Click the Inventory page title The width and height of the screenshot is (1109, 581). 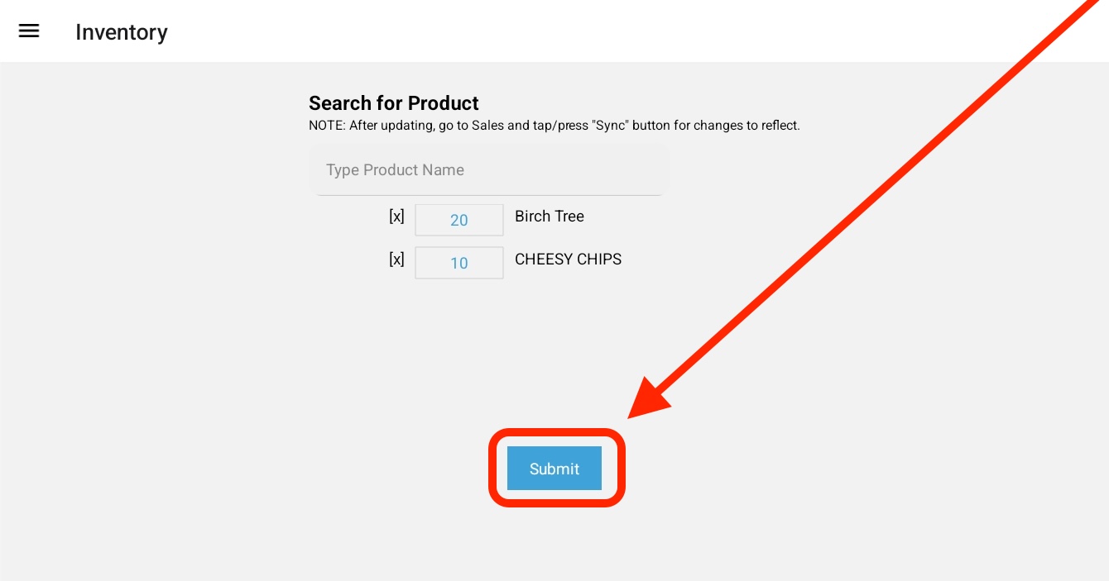pyautogui.click(x=122, y=32)
